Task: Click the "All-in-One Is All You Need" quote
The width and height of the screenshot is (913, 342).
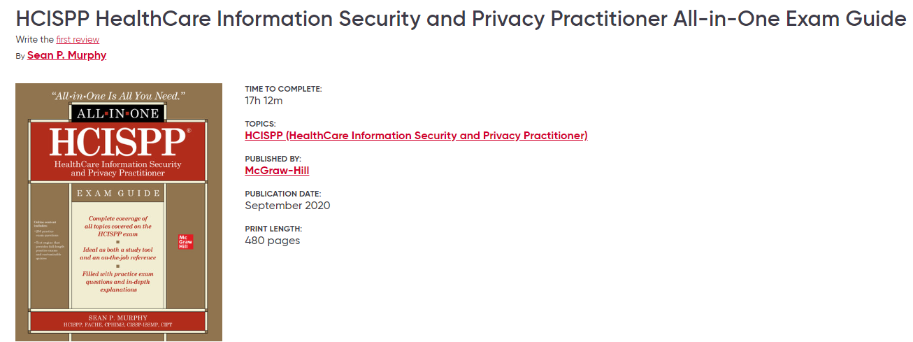Action: (118, 95)
